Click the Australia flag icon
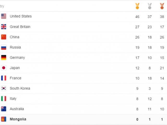 4,109
